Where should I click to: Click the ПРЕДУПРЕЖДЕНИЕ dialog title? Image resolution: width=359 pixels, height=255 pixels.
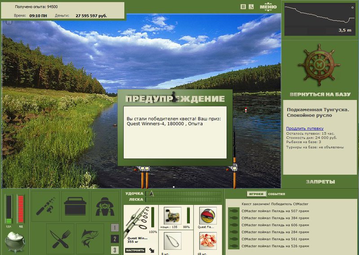(x=175, y=98)
